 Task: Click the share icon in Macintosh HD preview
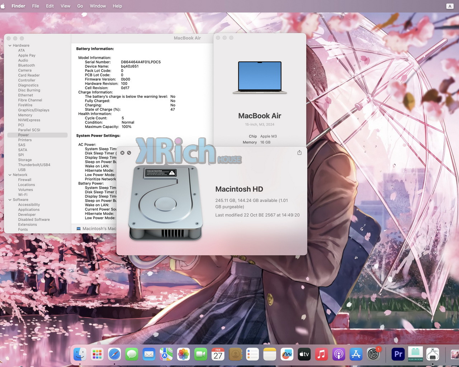(299, 153)
